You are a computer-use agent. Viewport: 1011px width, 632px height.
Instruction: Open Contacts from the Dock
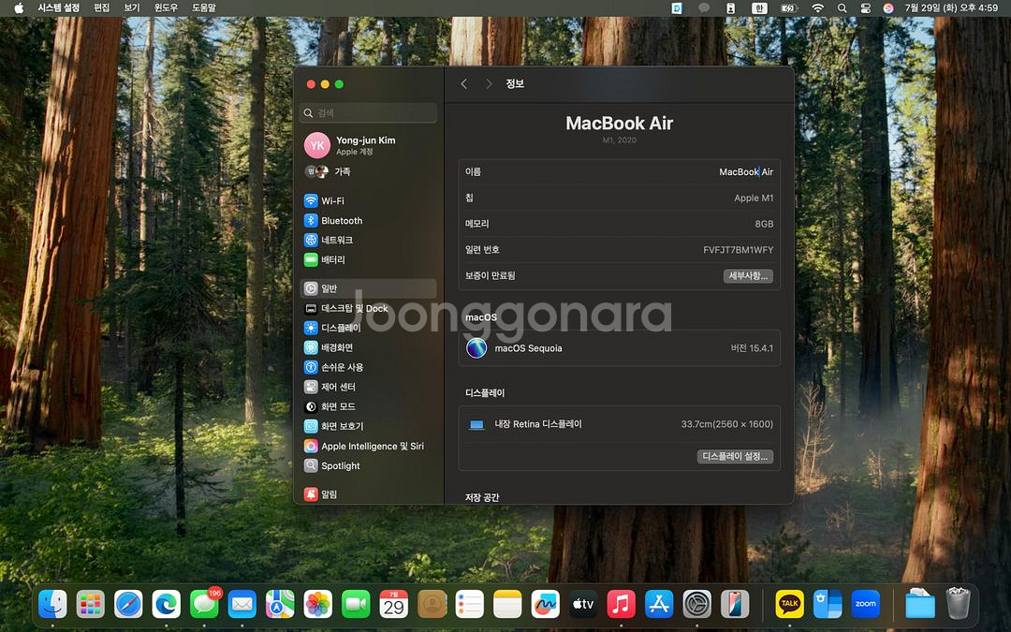pos(432,604)
